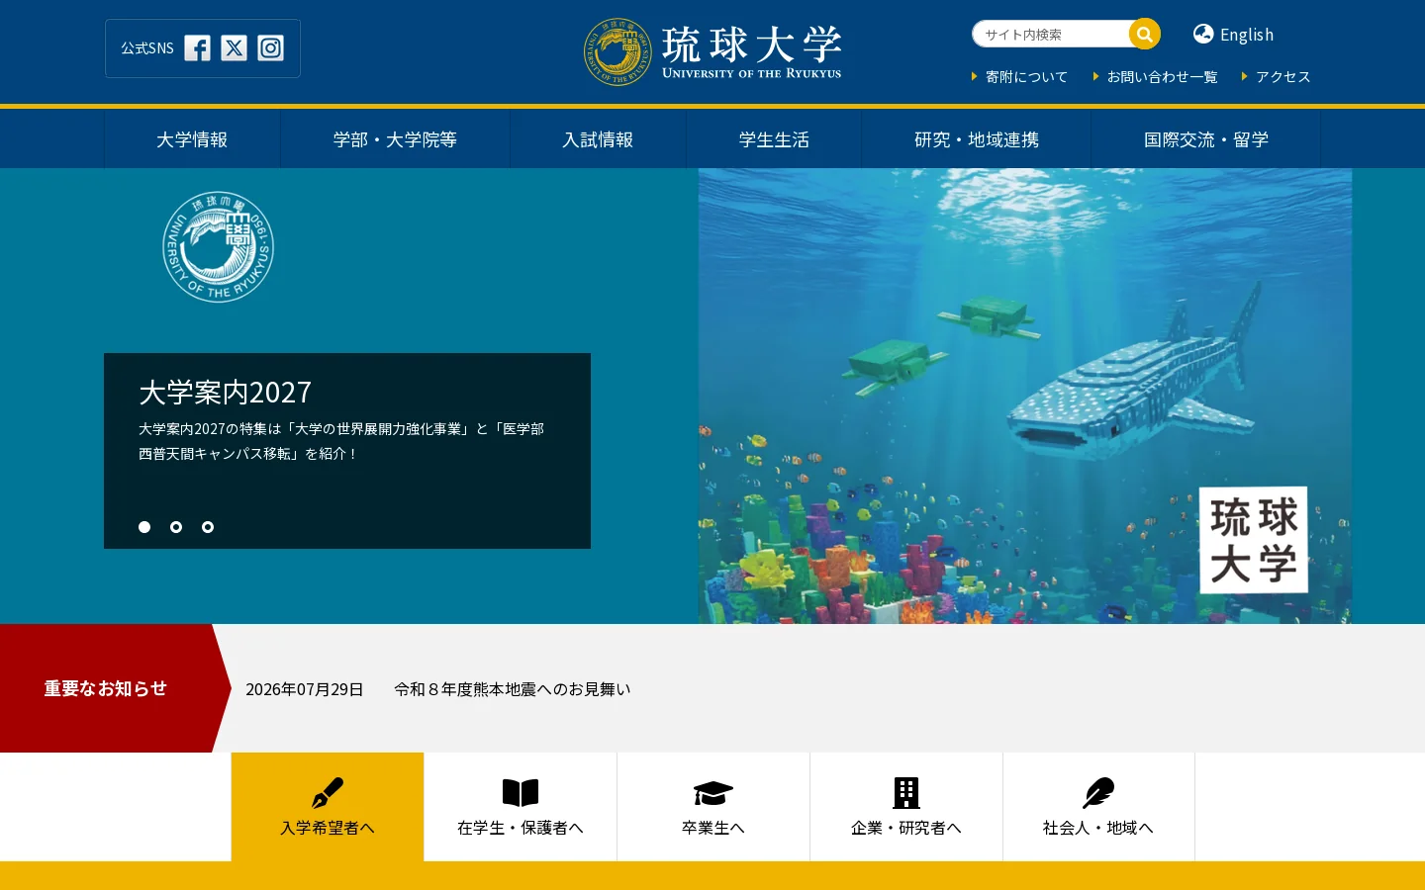1425x890 pixels.
Task: Focus the サイト内検索 search field
Action: (x=1051, y=35)
